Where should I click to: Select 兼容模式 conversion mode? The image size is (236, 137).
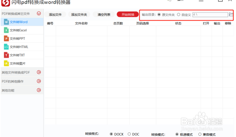click(200, 134)
